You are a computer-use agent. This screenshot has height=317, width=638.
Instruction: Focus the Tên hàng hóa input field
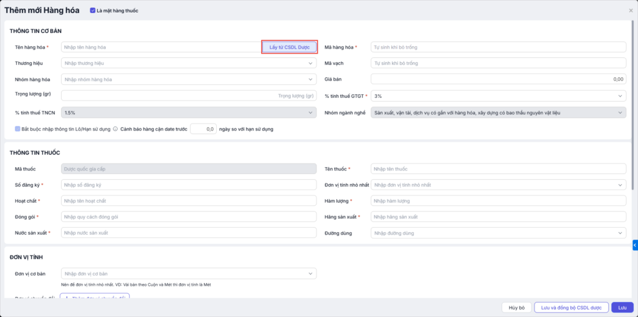[161, 47]
